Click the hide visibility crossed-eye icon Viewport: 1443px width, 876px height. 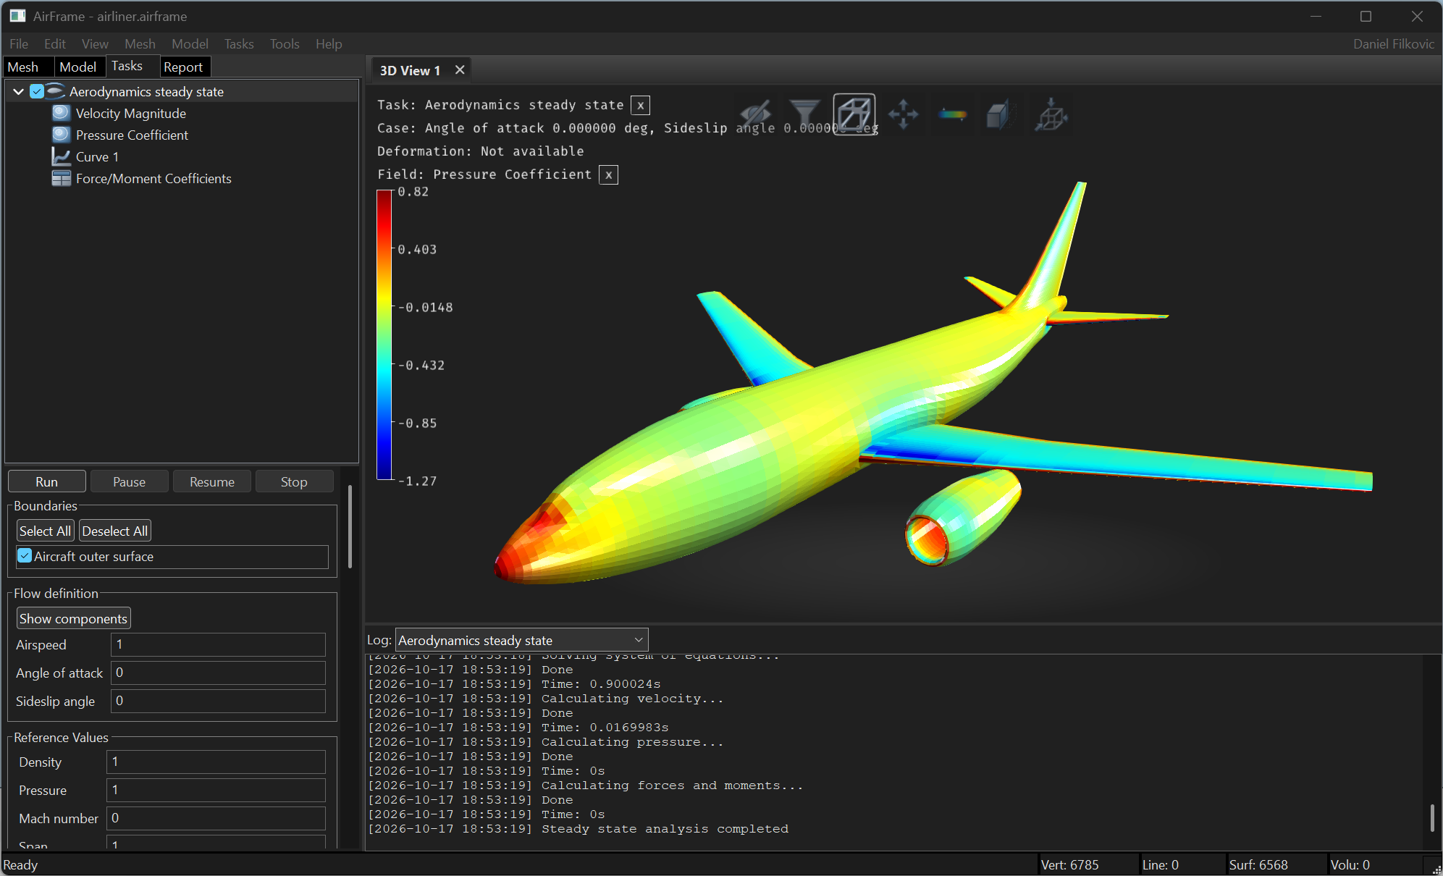[x=755, y=114]
